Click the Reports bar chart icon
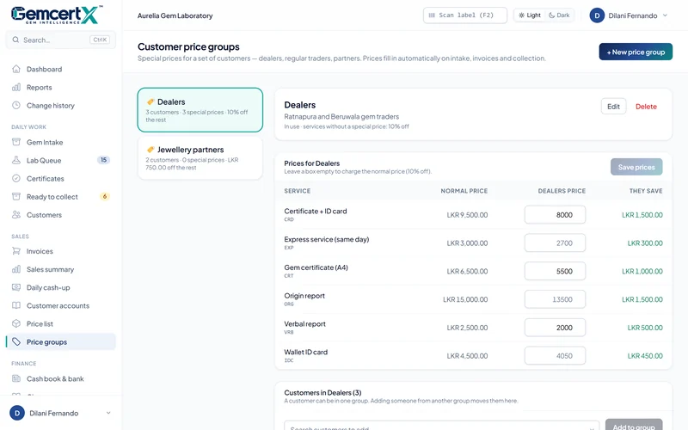 pos(16,88)
